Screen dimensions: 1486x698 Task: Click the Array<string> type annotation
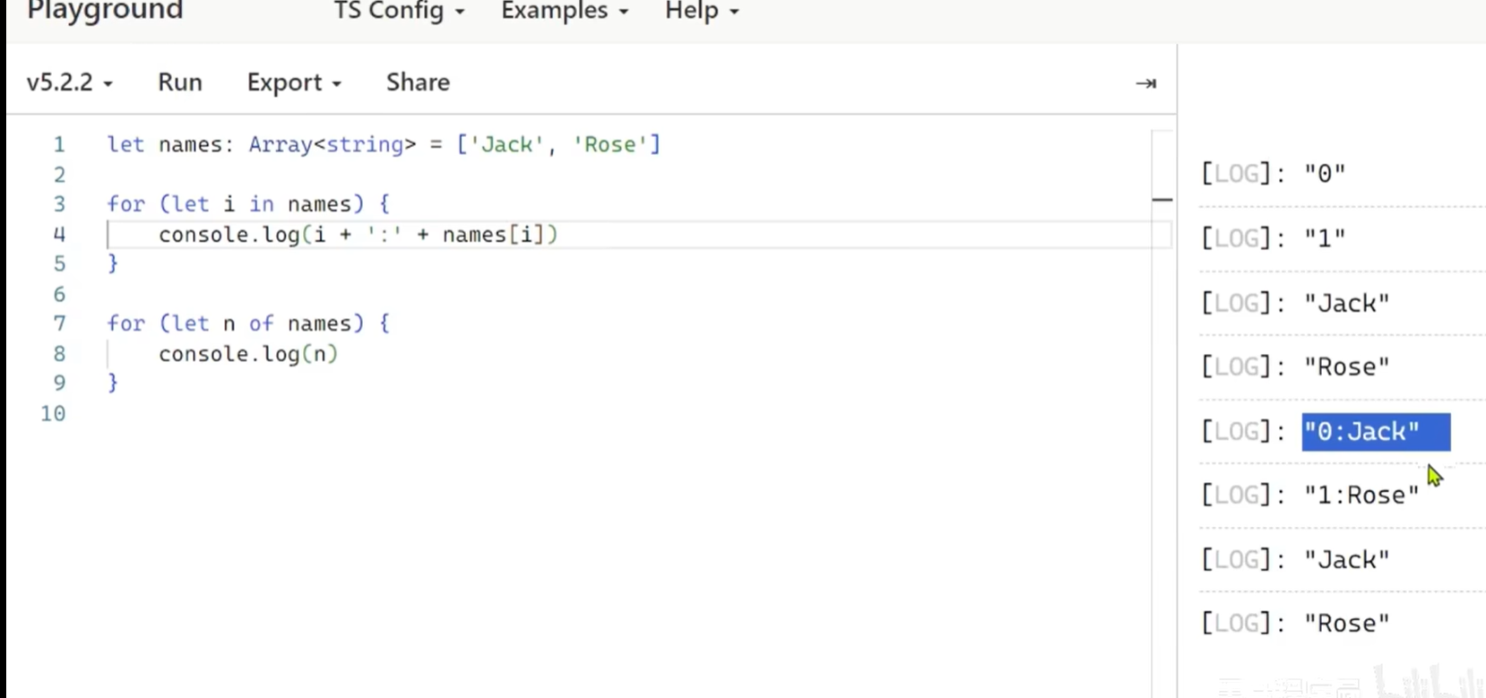(x=332, y=144)
